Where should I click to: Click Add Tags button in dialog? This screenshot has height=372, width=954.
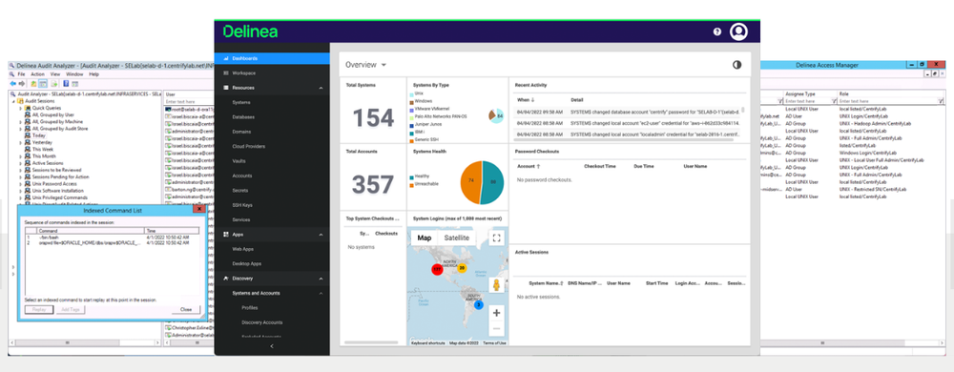click(x=71, y=309)
